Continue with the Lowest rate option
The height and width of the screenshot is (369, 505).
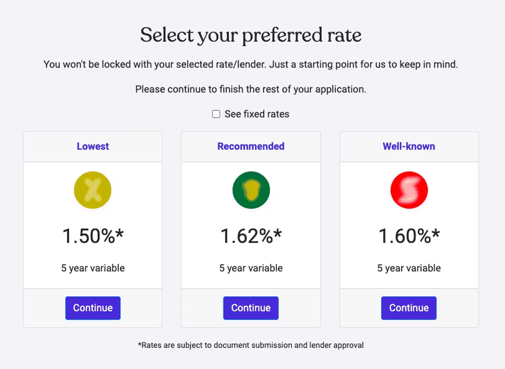(x=93, y=308)
